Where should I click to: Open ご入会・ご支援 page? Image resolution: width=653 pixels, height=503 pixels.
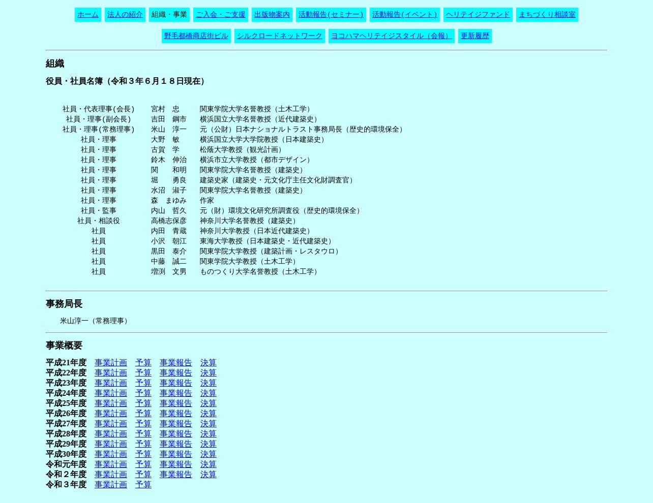(x=221, y=15)
